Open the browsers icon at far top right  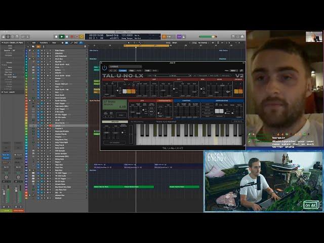242,36
